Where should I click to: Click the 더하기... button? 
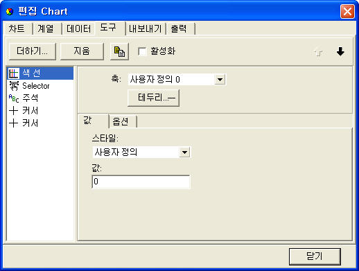(33, 51)
